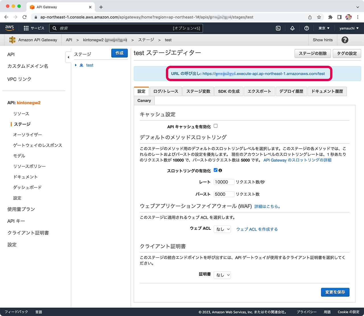Bookmark this page with star icon
Viewport: 364px width, 316px height.
pos(319,17)
